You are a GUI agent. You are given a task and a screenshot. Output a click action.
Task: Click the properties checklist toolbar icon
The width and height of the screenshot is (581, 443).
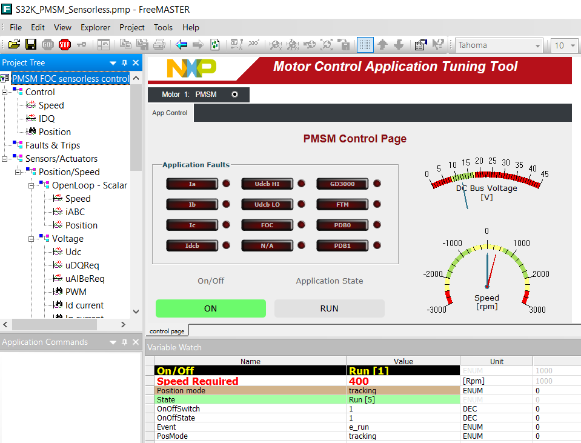coord(421,45)
